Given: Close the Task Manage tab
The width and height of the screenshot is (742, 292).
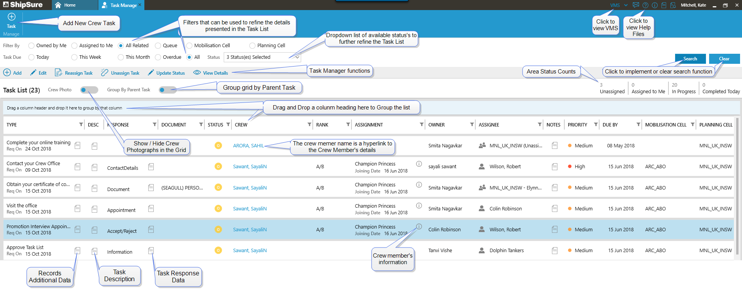Looking at the screenshot, I should tap(140, 5).
